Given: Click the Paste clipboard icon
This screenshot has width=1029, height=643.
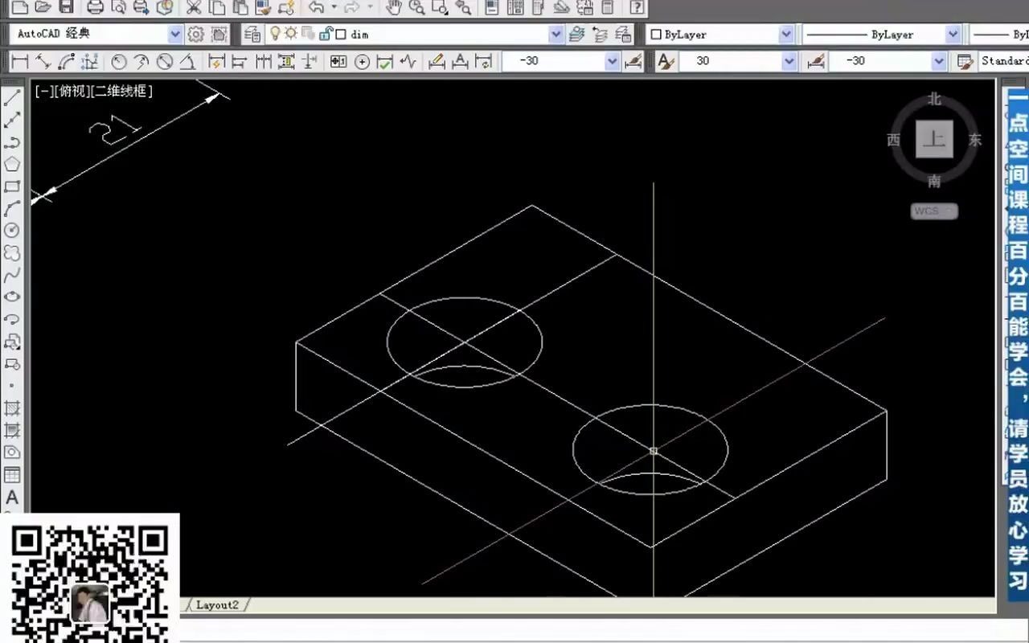Looking at the screenshot, I should [x=240, y=8].
